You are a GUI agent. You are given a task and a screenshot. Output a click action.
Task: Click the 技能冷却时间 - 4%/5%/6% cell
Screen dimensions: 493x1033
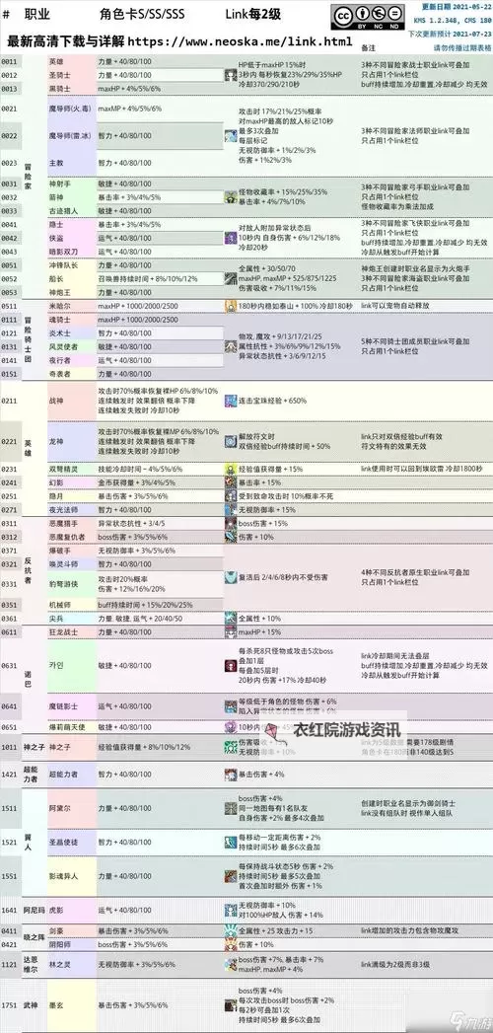click(x=158, y=469)
